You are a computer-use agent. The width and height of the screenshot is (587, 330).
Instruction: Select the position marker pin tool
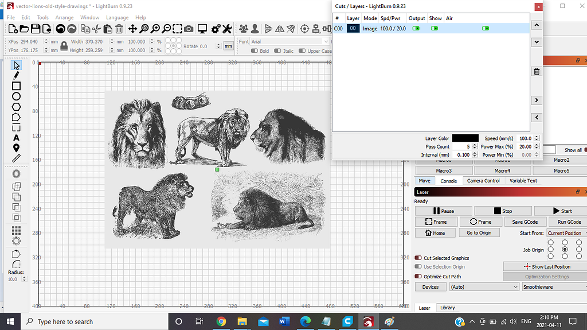pyautogui.click(x=16, y=148)
